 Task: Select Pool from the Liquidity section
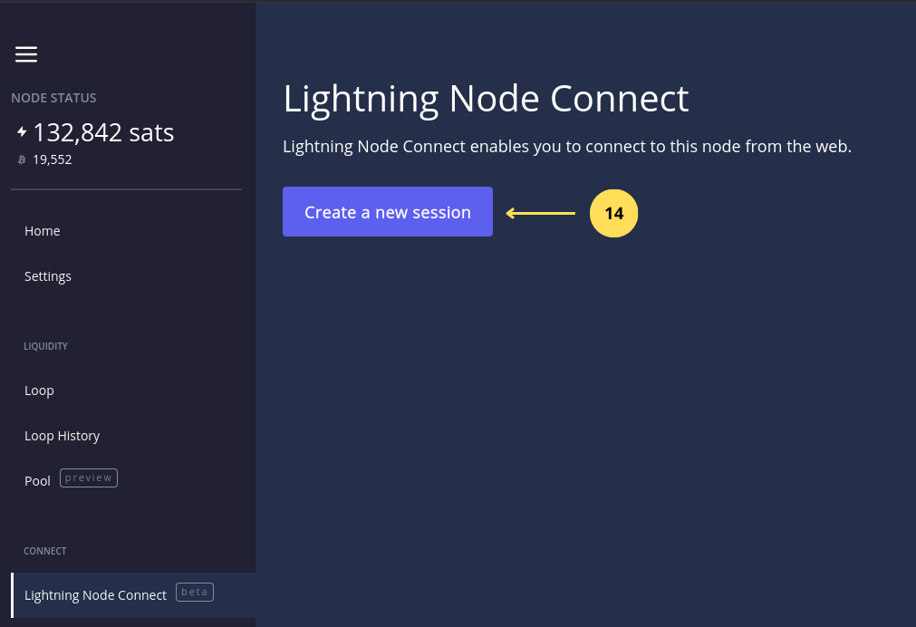pos(37,480)
